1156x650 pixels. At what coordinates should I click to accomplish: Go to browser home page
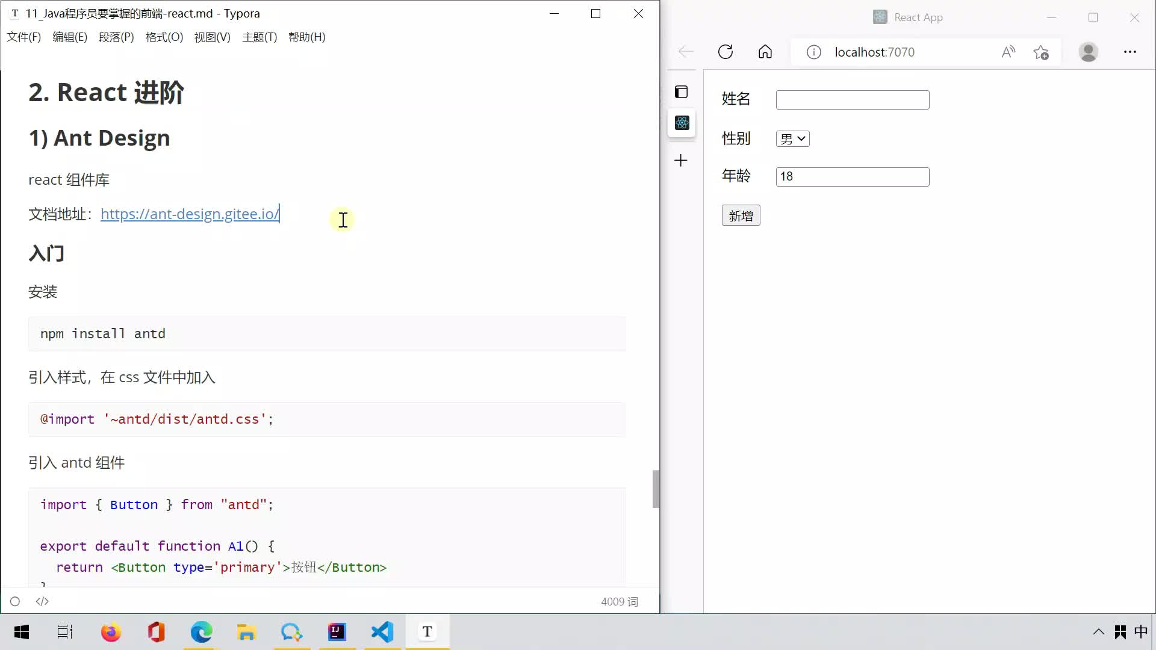(765, 52)
